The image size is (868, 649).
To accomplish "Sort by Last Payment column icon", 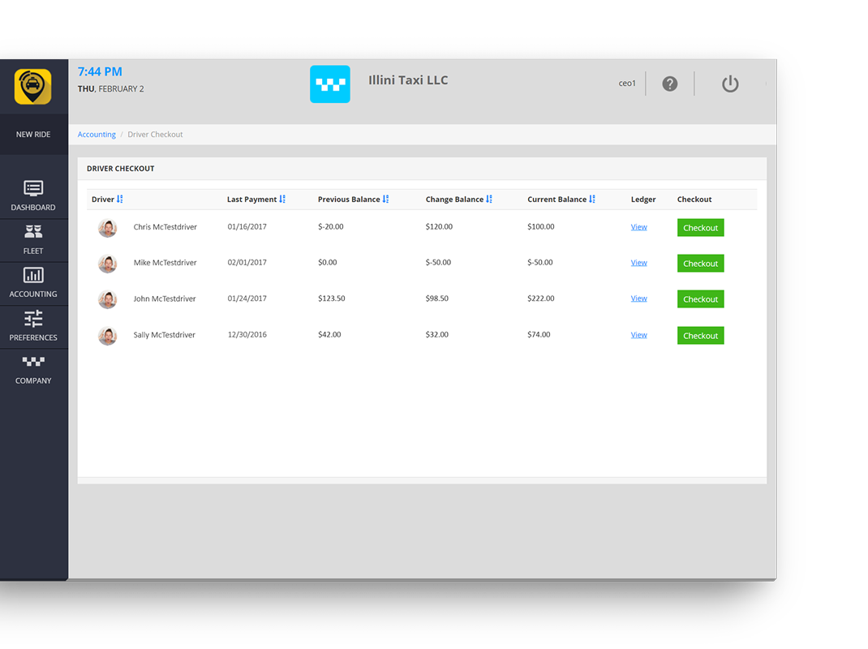I will click(x=282, y=200).
